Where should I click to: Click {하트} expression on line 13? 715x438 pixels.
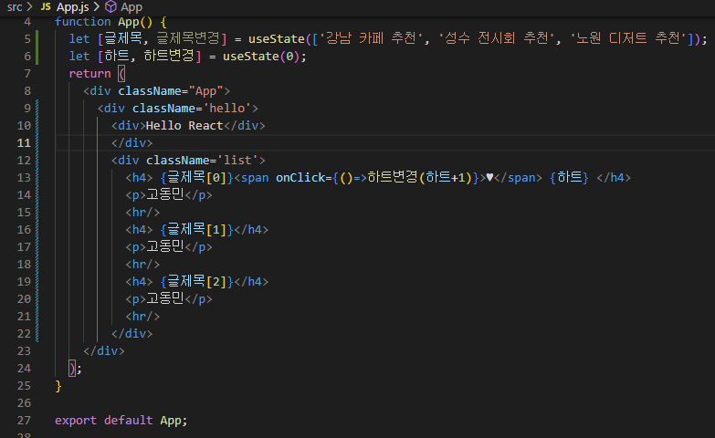[569, 177]
